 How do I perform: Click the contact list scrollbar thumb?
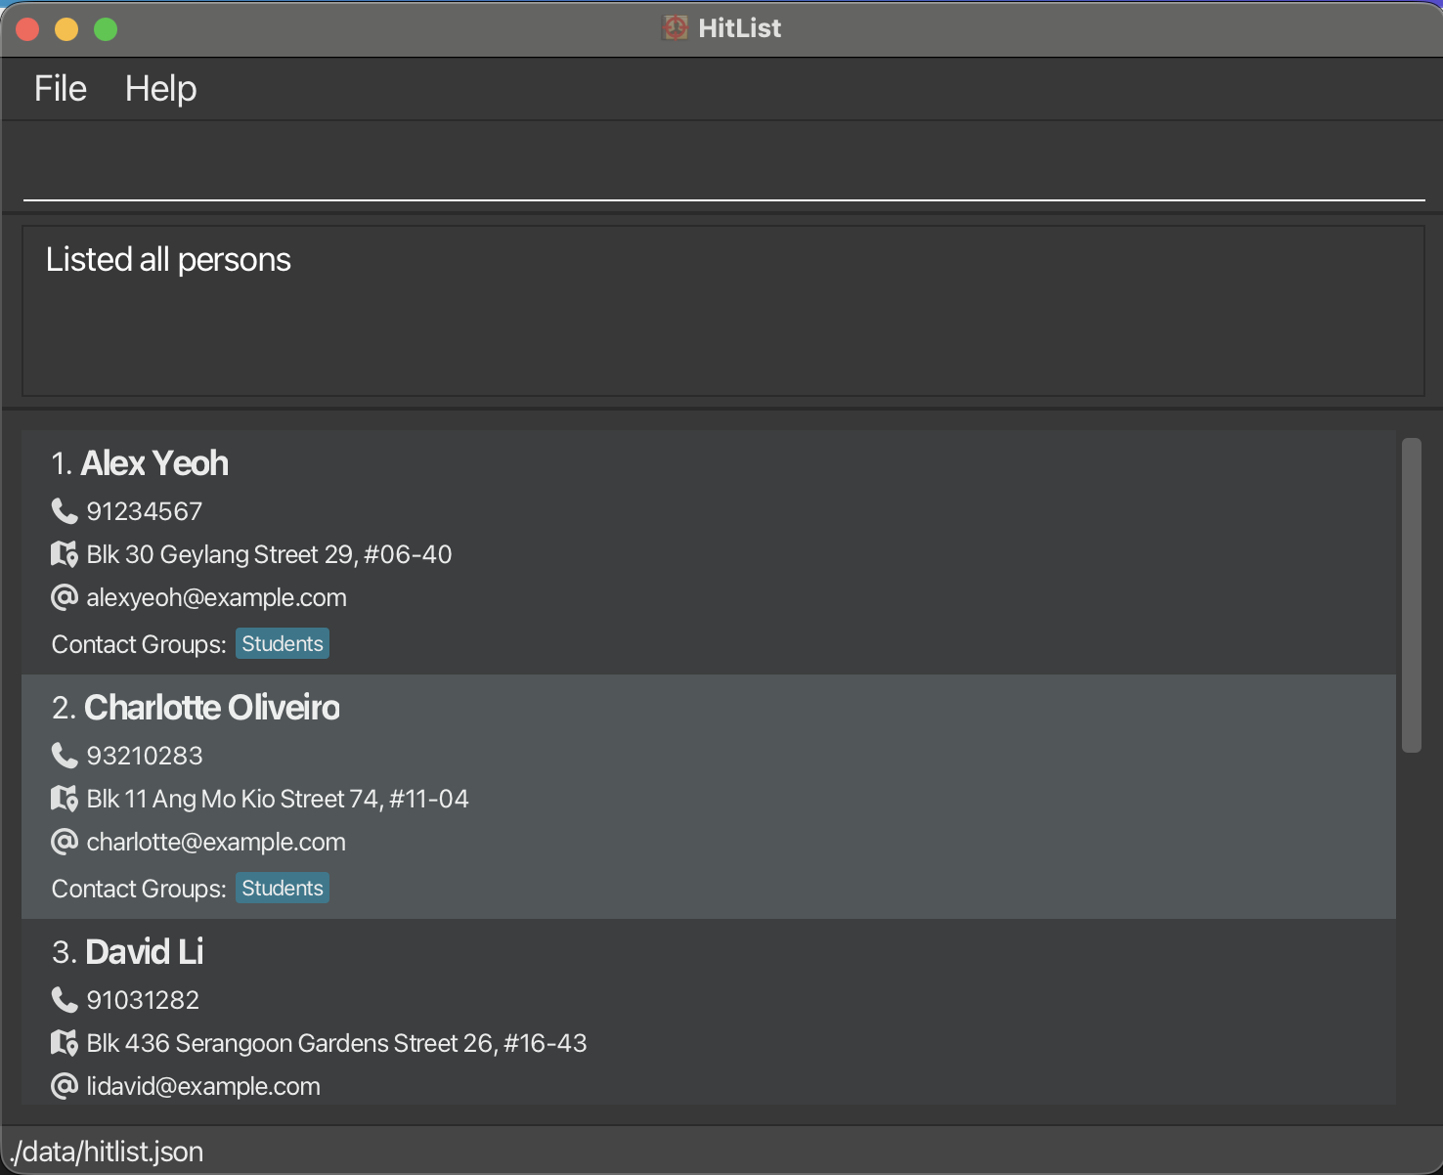(1411, 594)
